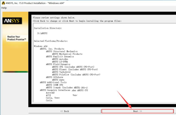Image resolution: width=176 pixels, height=115 pixels.
Task: Click 'ANSYS Geometry Interfaces' entry
Action: pos(55,90)
